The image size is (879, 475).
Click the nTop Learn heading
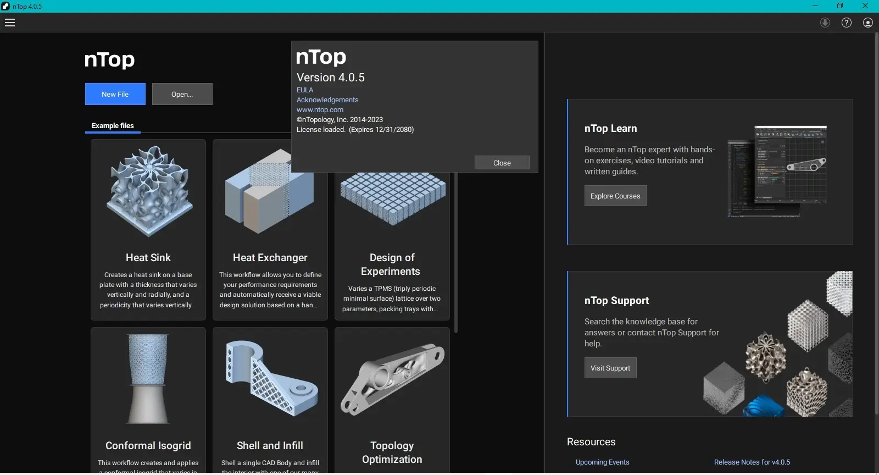click(611, 129)
